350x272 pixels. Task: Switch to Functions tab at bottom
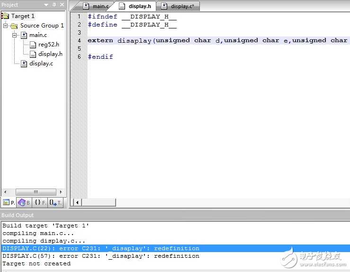point(40,202)
